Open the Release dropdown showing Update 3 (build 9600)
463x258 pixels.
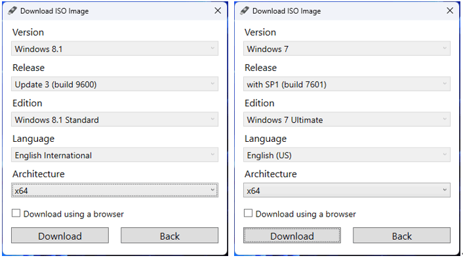click(115, 84)
